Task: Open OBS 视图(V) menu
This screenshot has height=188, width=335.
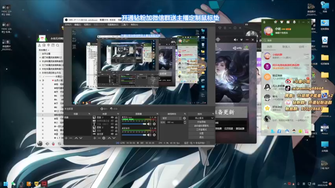Action: [x=87, y=25]
